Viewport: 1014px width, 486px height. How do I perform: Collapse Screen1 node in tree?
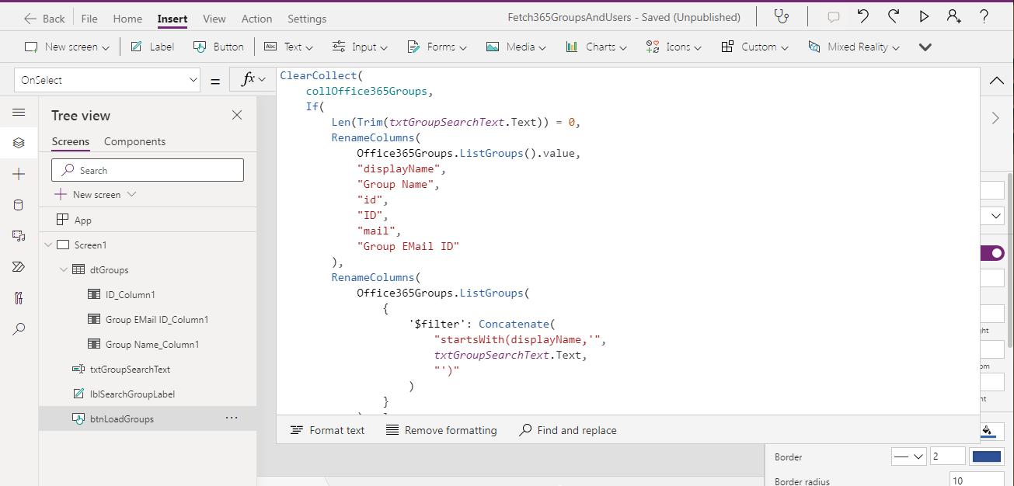tap(48, 245)
